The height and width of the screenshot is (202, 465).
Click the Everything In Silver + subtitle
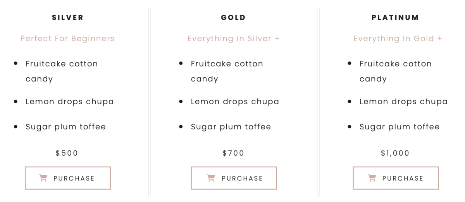(x=234, y=39)
